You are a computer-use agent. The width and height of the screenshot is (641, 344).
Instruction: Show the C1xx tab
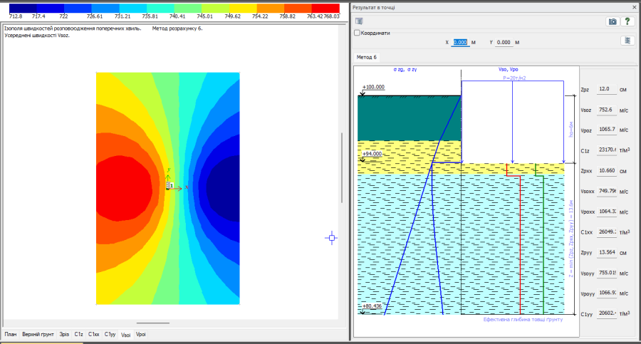[93, 334]
